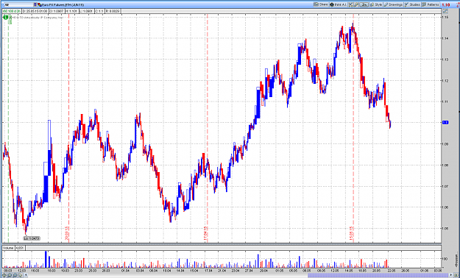
Task: Click the 1.15 label on the price axis
Action: 445,18
